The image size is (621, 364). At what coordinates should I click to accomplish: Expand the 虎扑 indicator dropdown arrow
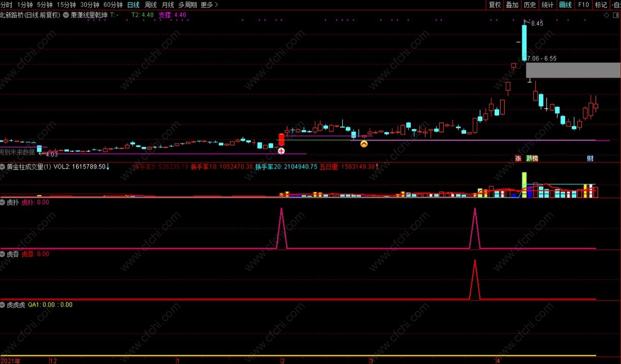tap(3, 202)
